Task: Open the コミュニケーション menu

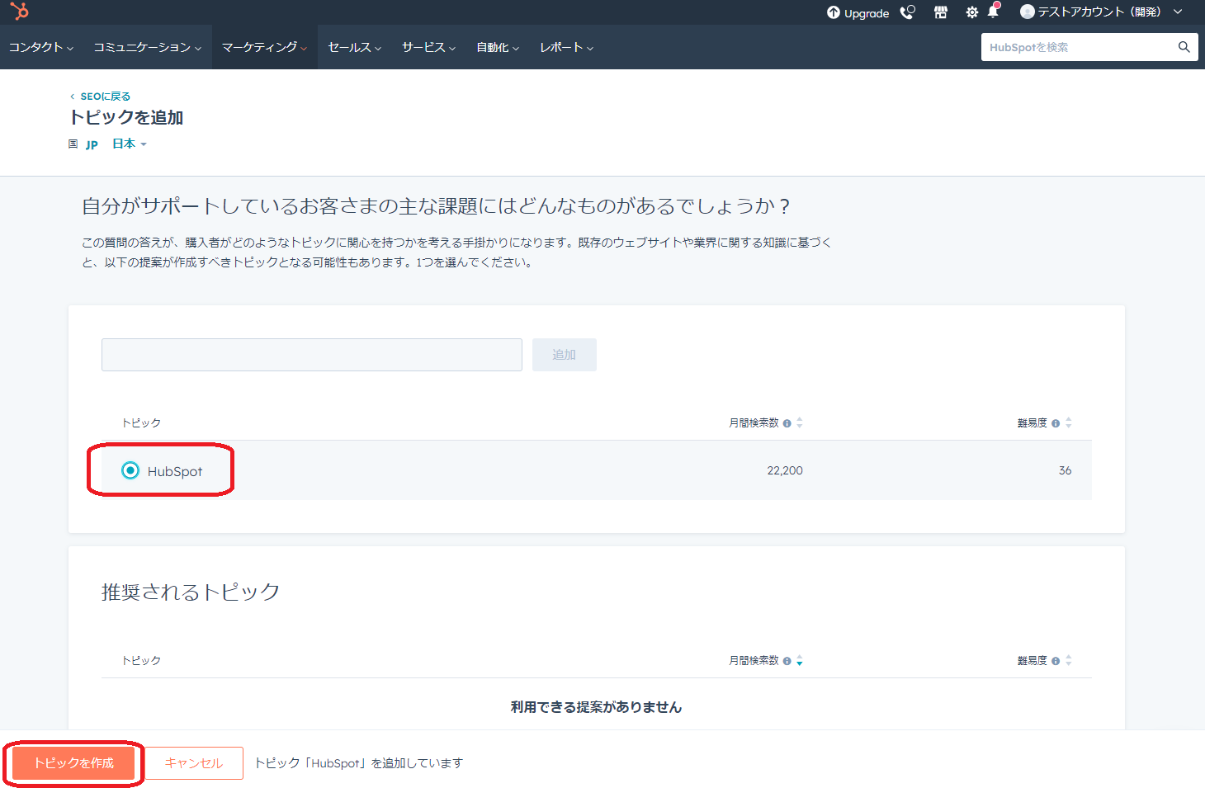Action: coord(148,47)
